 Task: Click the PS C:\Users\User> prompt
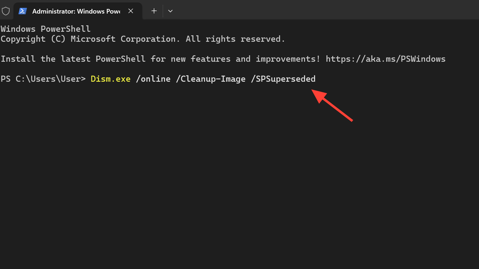tap(43, 79)
